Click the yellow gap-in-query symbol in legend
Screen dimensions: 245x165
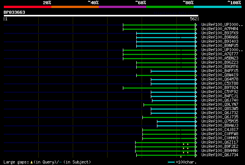[31, 162]
